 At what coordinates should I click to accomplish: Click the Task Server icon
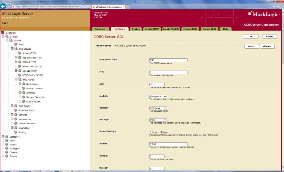coord(16,106)
